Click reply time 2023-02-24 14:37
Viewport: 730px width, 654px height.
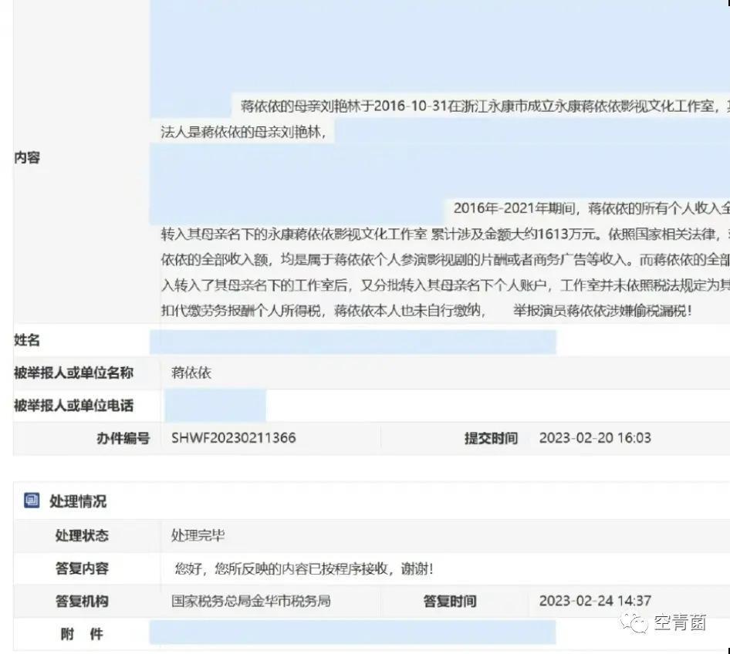pyautogui.click(x=594, y=601)
